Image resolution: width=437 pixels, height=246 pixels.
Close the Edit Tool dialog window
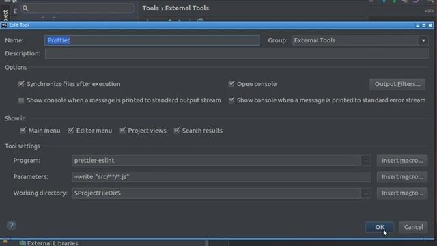pos(430,25)
